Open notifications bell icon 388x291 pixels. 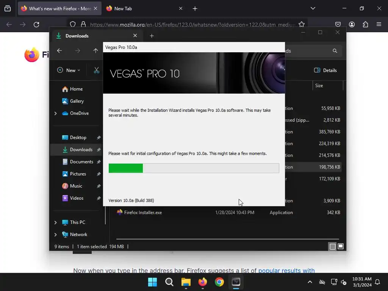pyautogui.click(x=377, y=282)
